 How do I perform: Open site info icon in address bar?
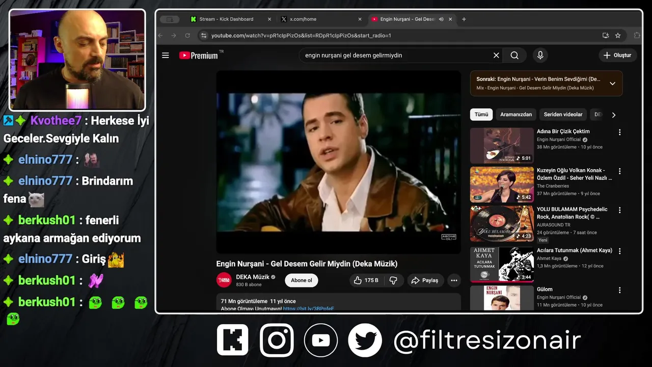(204, 35)
